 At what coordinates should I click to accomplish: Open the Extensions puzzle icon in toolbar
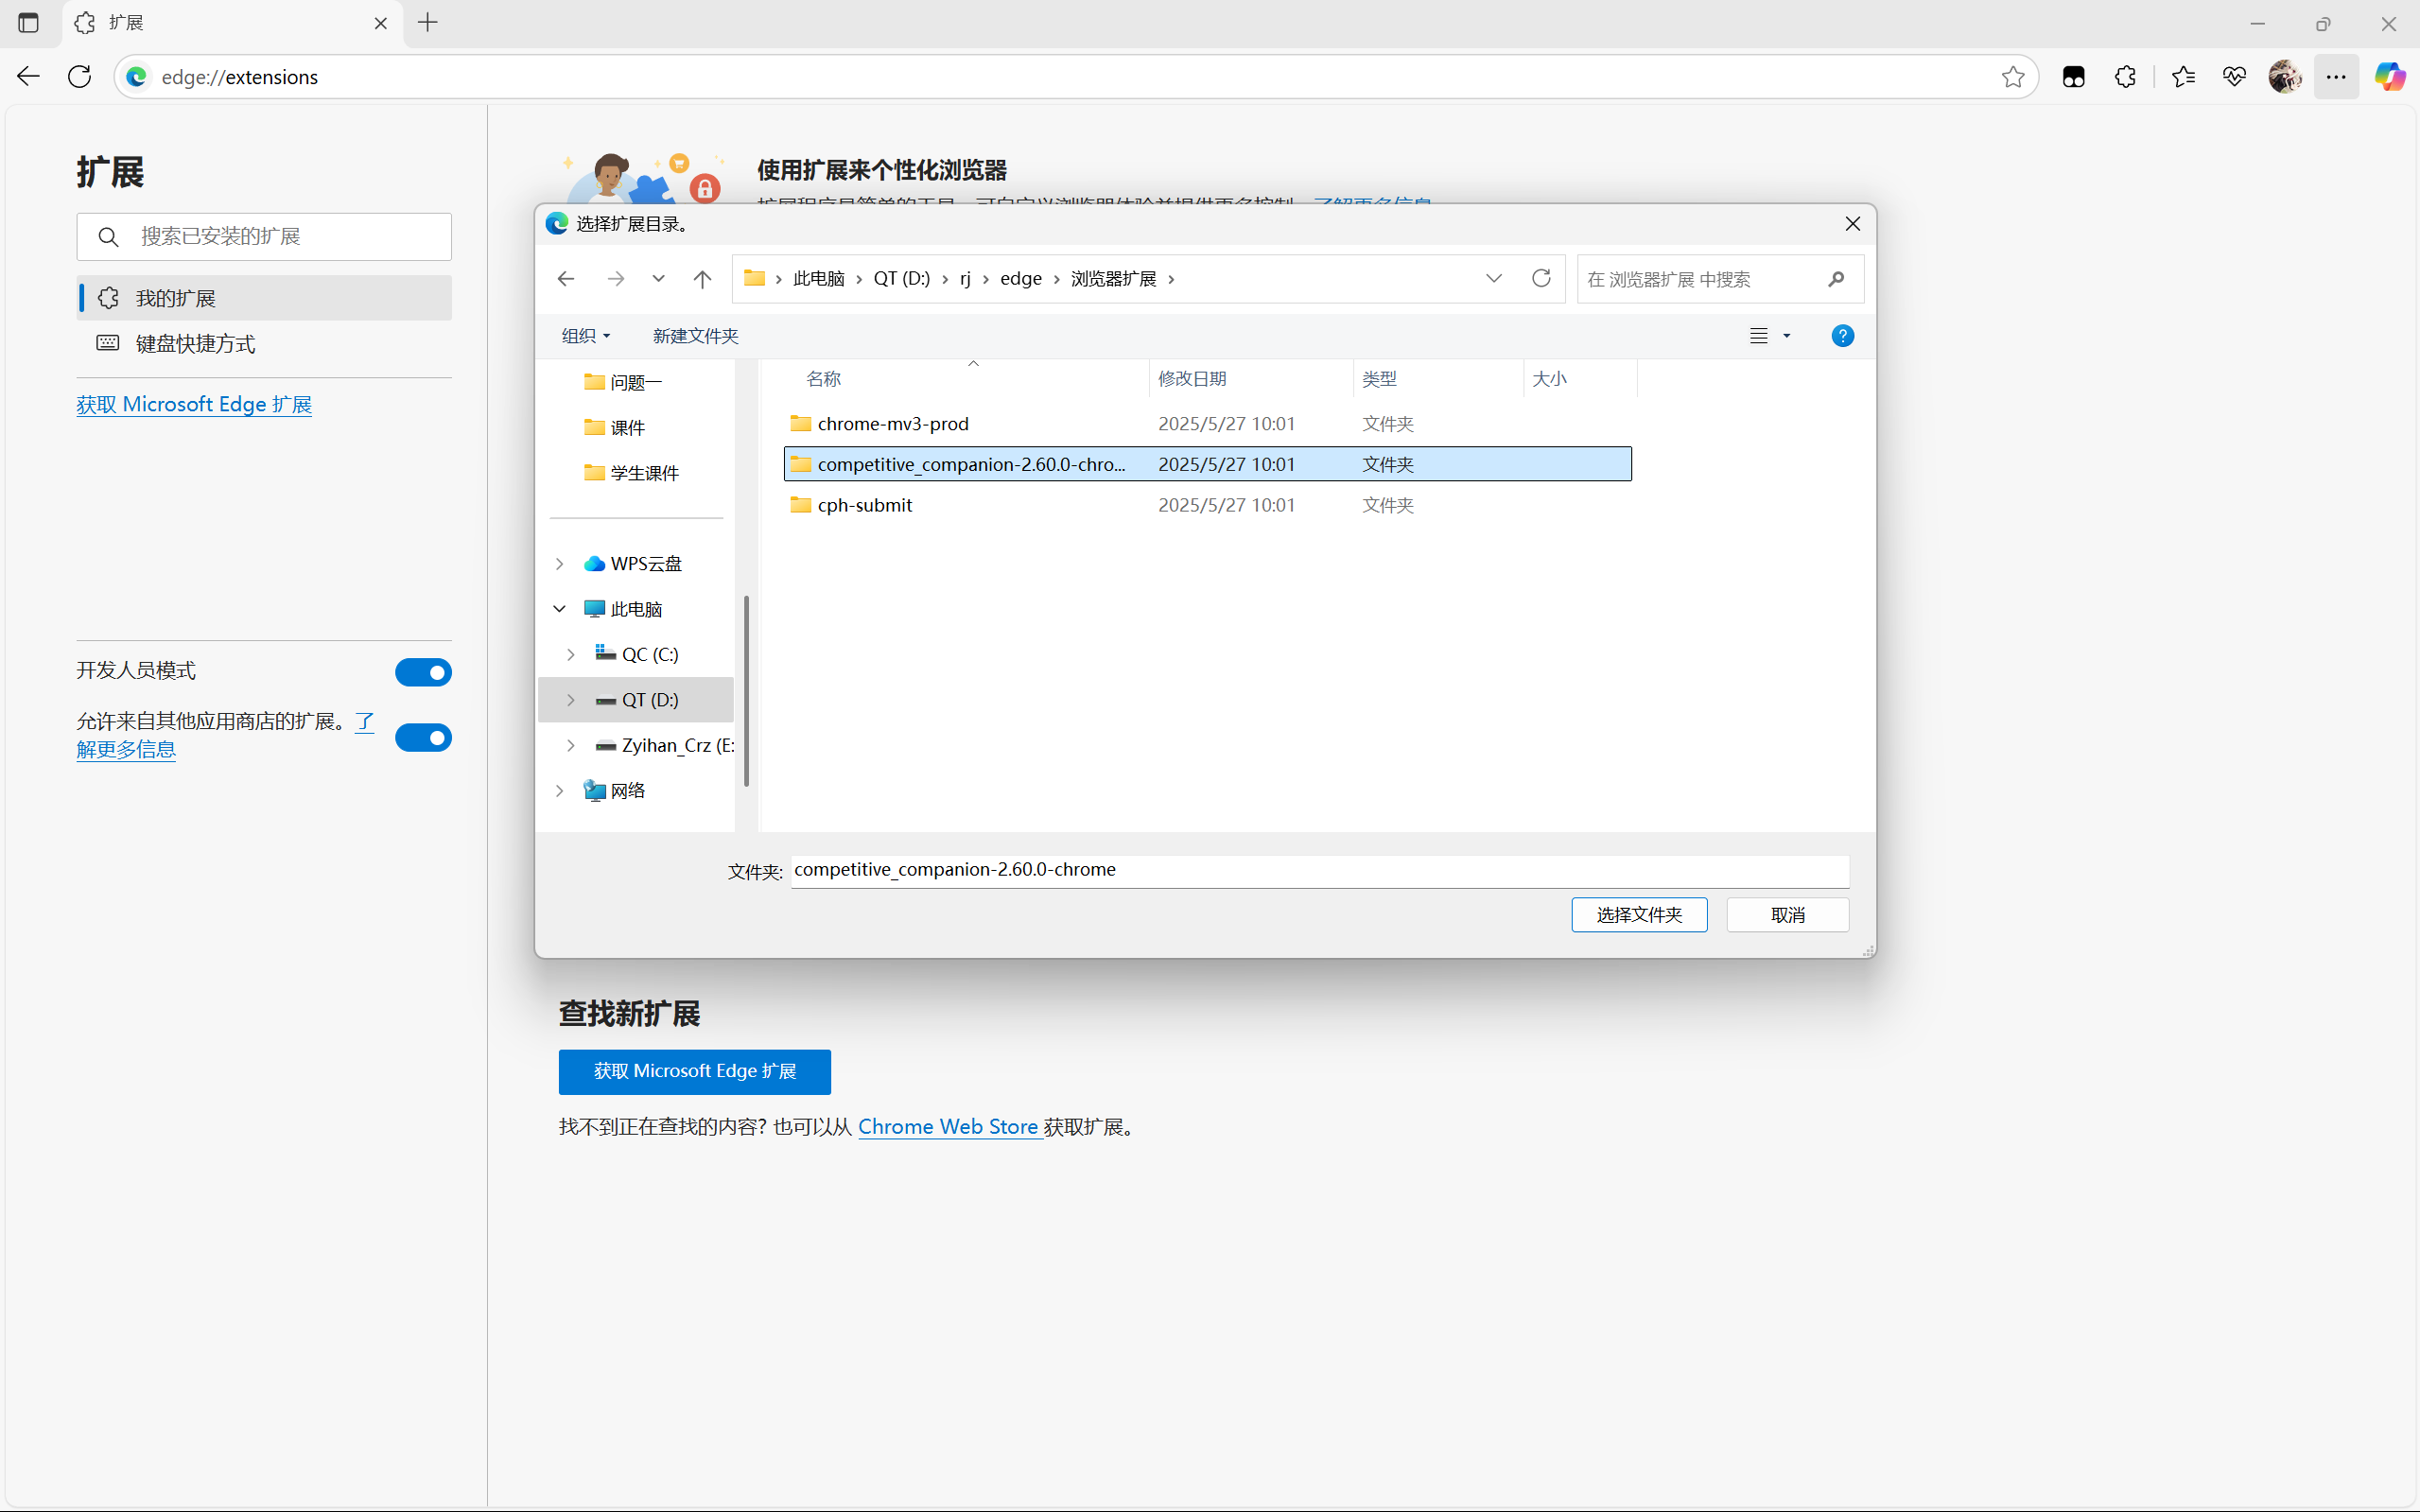click(2125, 77)
